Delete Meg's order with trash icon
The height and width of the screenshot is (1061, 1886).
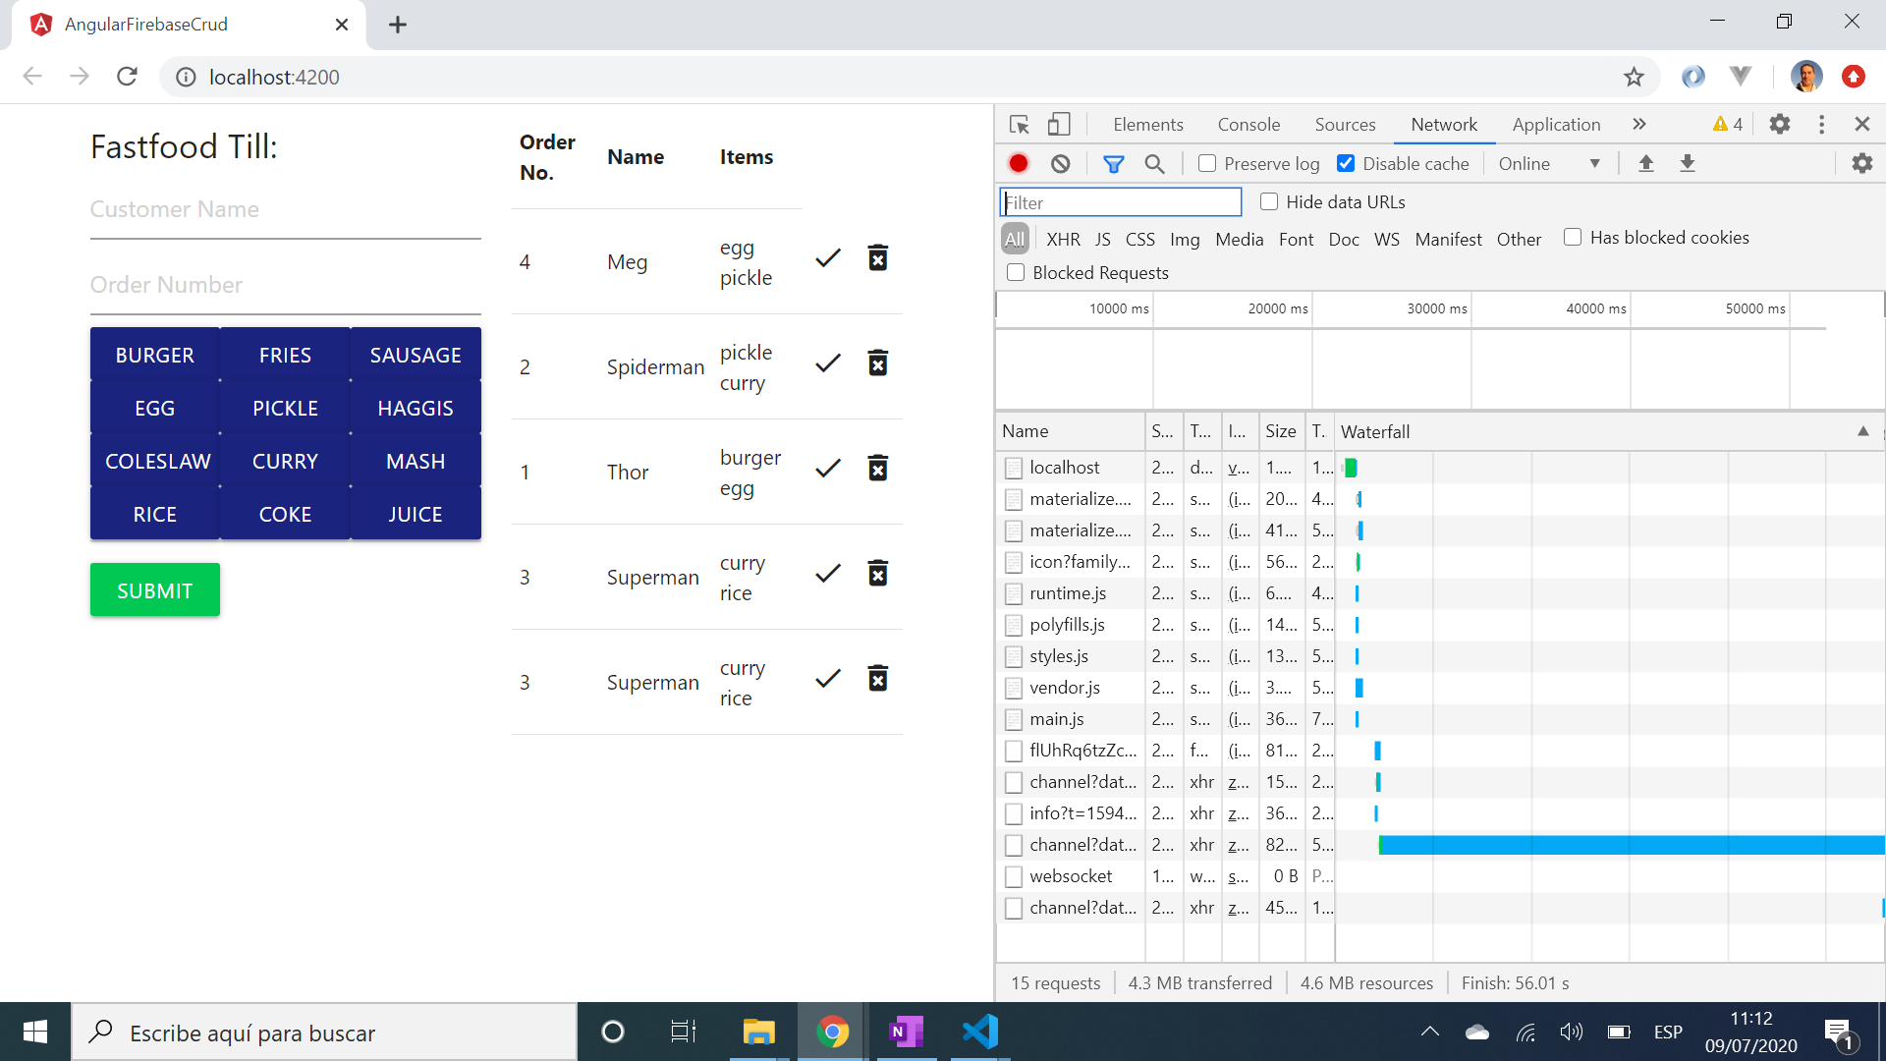click(x=878, y=258)
